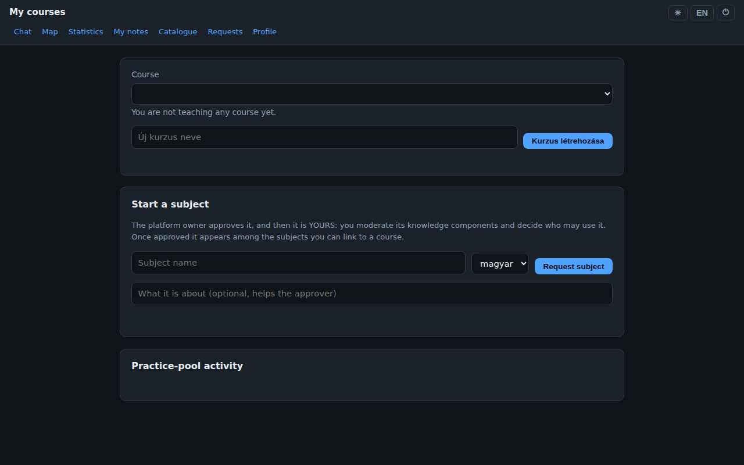Click the My courses title

(37, 12)
